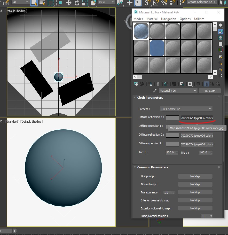
Task: Pick material from object with eyedropper
Action: [x=155, y=91]
